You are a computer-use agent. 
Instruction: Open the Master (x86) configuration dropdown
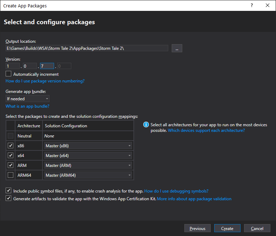pyautogui.click(x=88, y=146)
